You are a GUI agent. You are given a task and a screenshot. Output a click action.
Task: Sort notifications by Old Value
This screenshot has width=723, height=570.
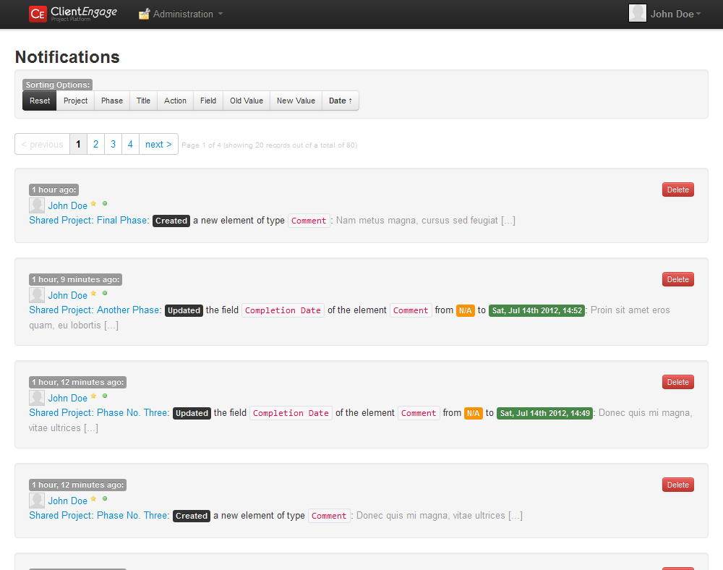pos(247,101)
